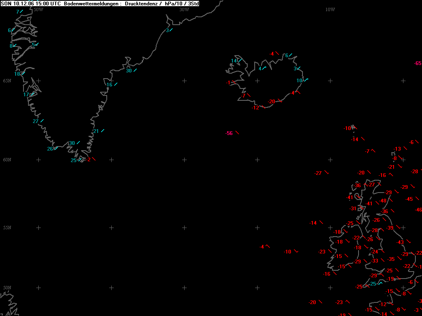Select the red -43 value over eastern England

[400, 242]
